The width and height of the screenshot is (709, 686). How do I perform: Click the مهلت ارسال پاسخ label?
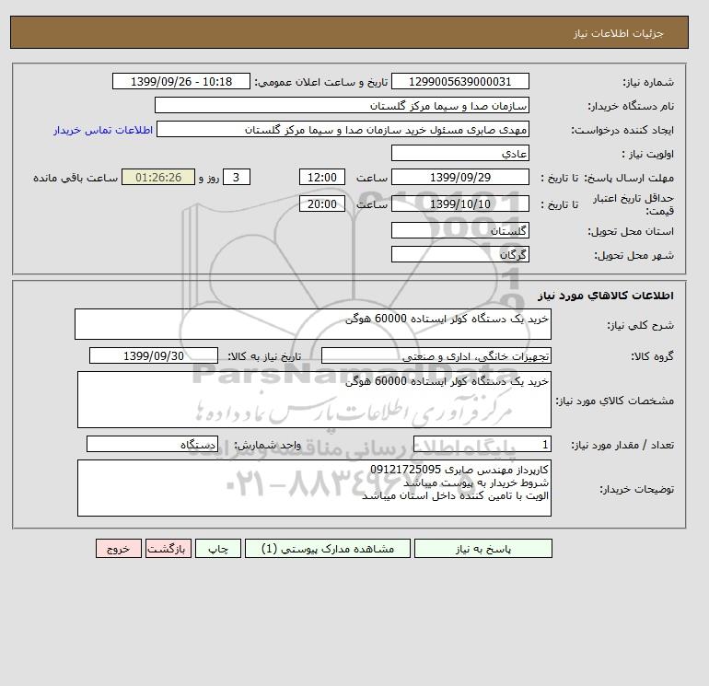coord(630,178)
